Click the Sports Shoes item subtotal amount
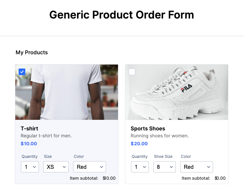 [x=220, y=178]
